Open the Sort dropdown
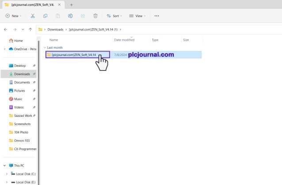Screen dimensions: 282x185 pos(114,16)
